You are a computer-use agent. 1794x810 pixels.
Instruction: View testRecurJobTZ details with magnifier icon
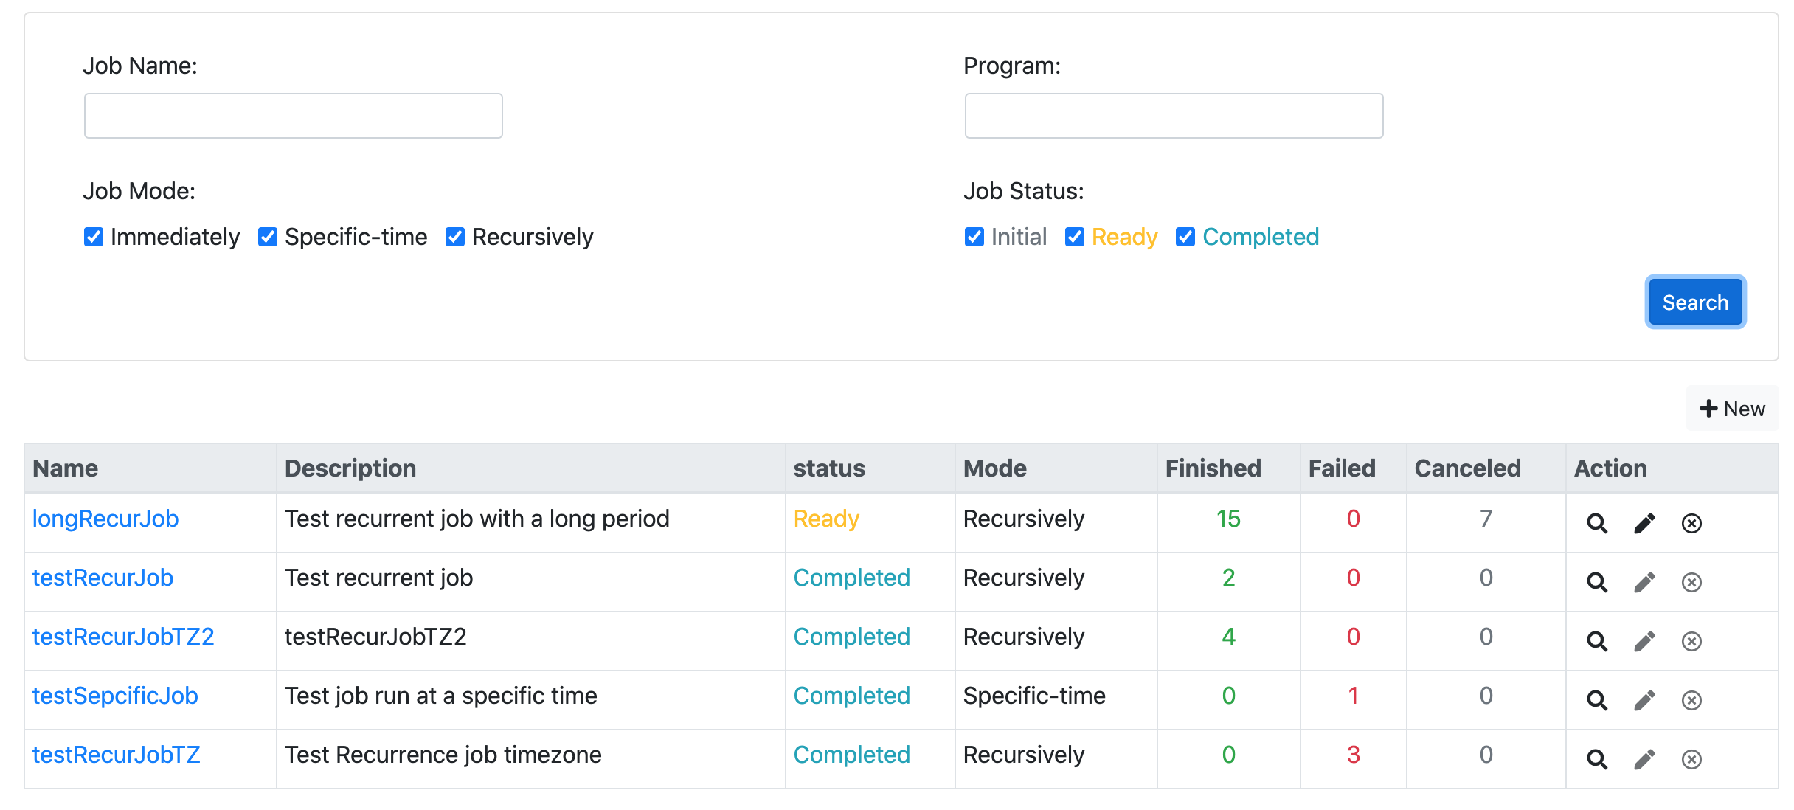(x=1596, y=759)
